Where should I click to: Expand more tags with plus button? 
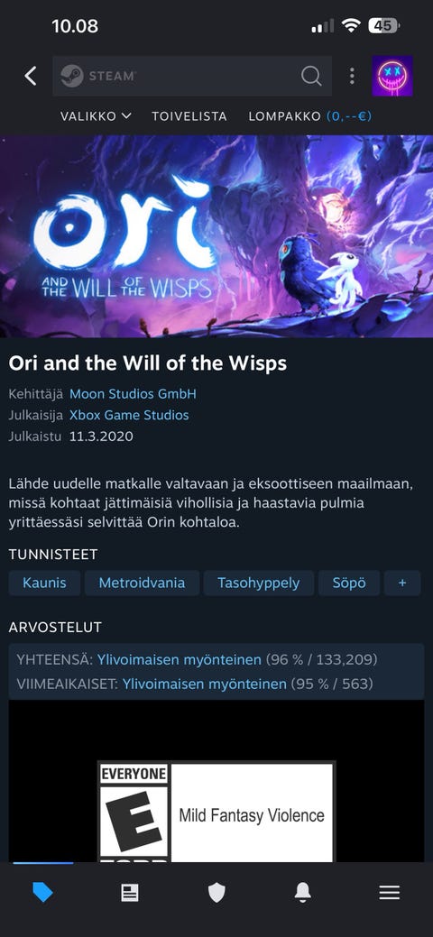(x=402, y=583)
